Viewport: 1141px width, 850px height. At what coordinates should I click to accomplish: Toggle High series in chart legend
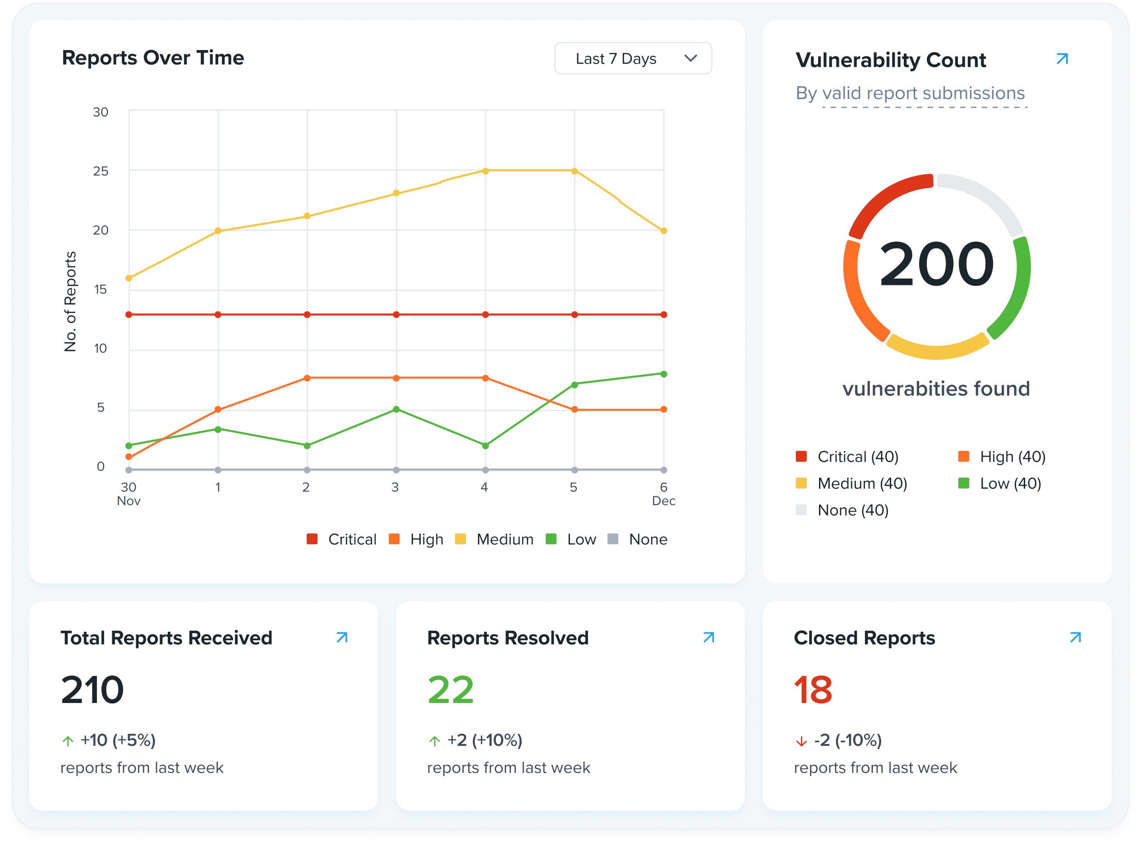pyautogui.click(x=416, y=539)
